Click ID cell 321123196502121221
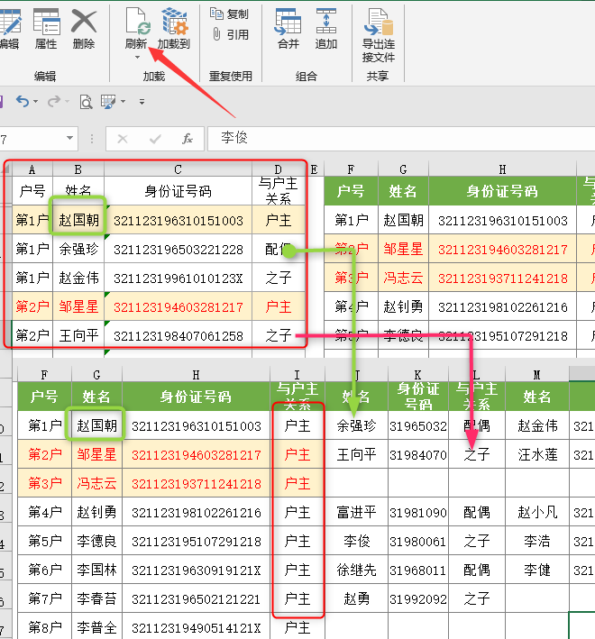This screenshot has width=595, height=639. 196,598
